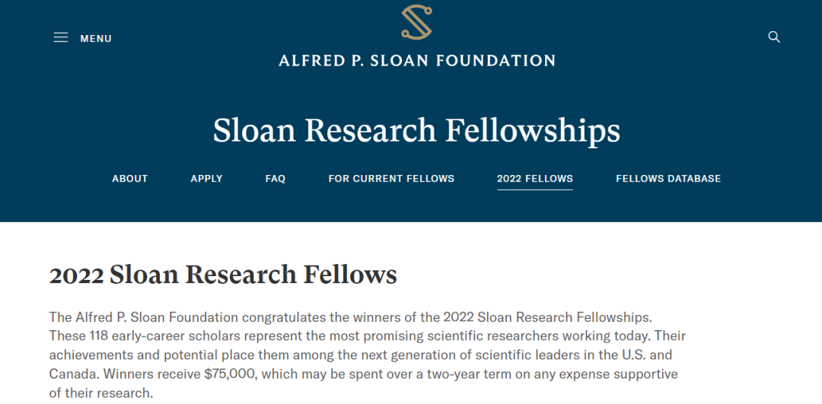822x404 pixels.
Task: Click the "118 early-career scholars" text
Action: [x=157, y=336]
